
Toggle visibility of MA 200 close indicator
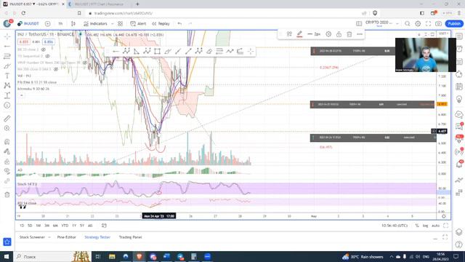56,69
